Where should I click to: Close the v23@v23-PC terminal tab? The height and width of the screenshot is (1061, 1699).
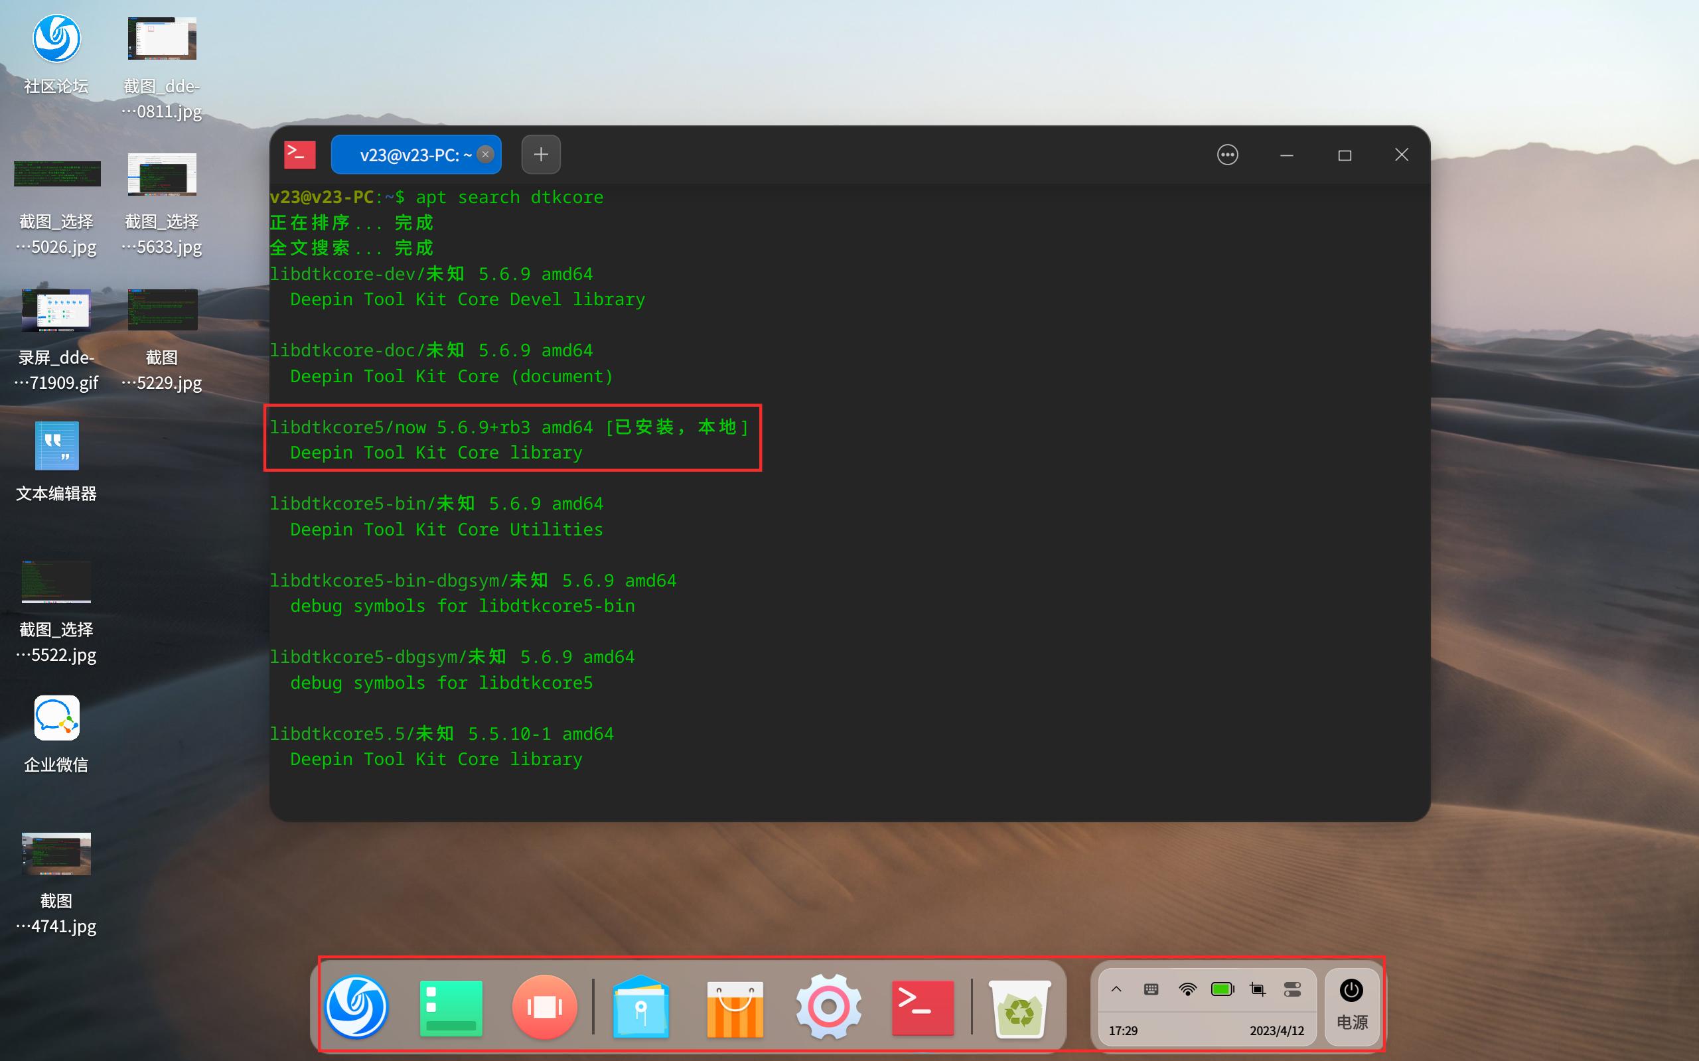click(485, 155)
